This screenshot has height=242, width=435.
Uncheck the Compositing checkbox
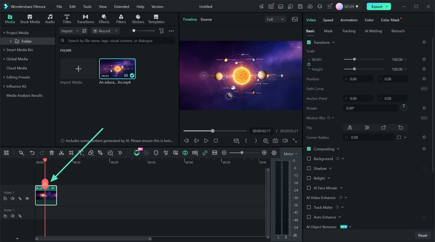click(x=309, y=149)
